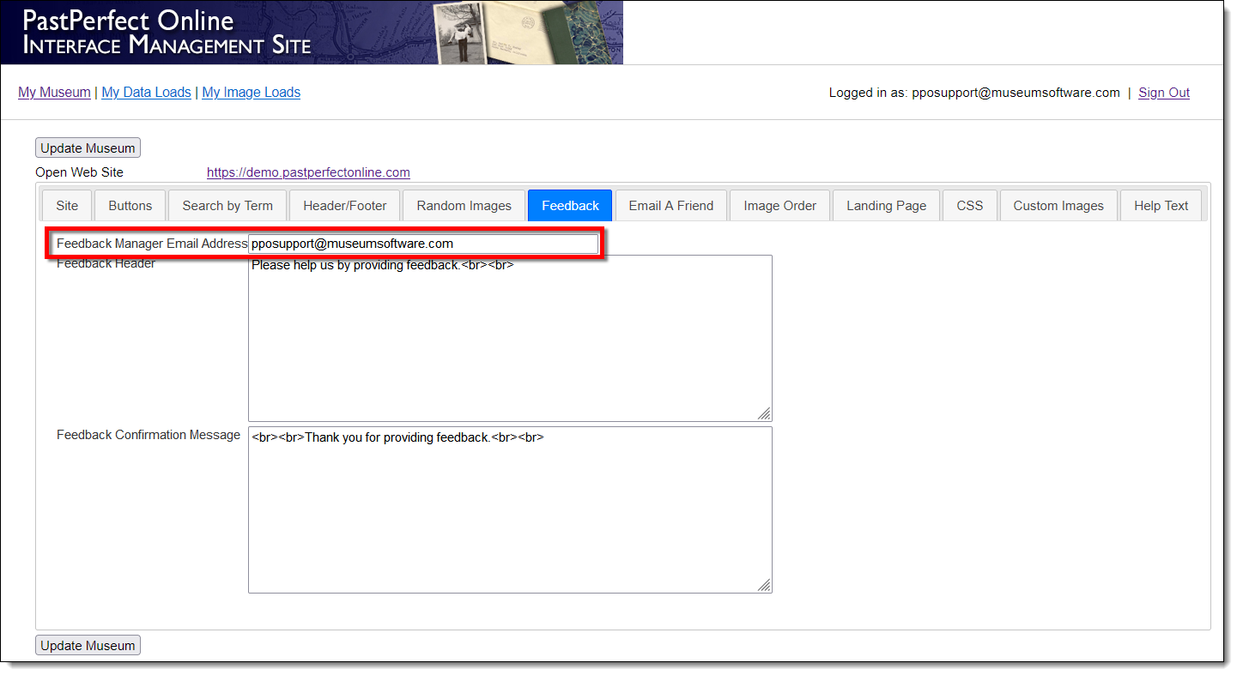Switch to the Help Text tab
Screen dimensions: 1237x675
1161,206
